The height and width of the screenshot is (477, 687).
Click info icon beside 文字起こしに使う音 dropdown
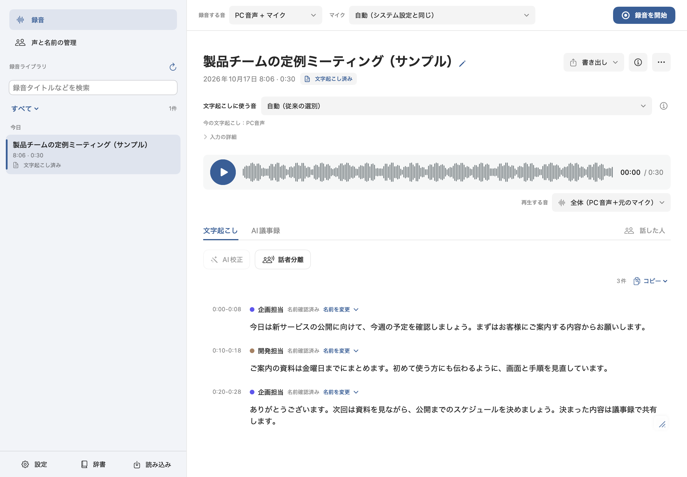pyautogui.click(x=663, y=106)
